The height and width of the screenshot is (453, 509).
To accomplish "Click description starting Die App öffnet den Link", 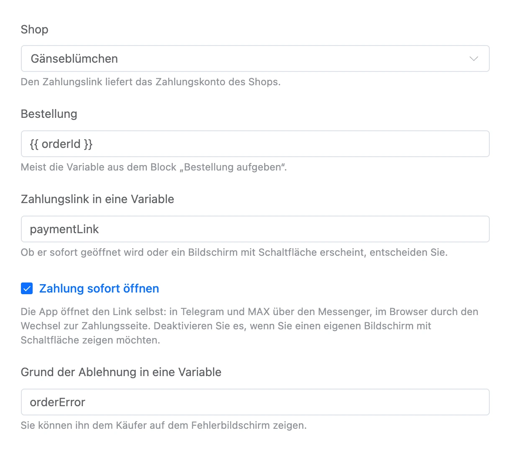I will (x=249, y=326).
